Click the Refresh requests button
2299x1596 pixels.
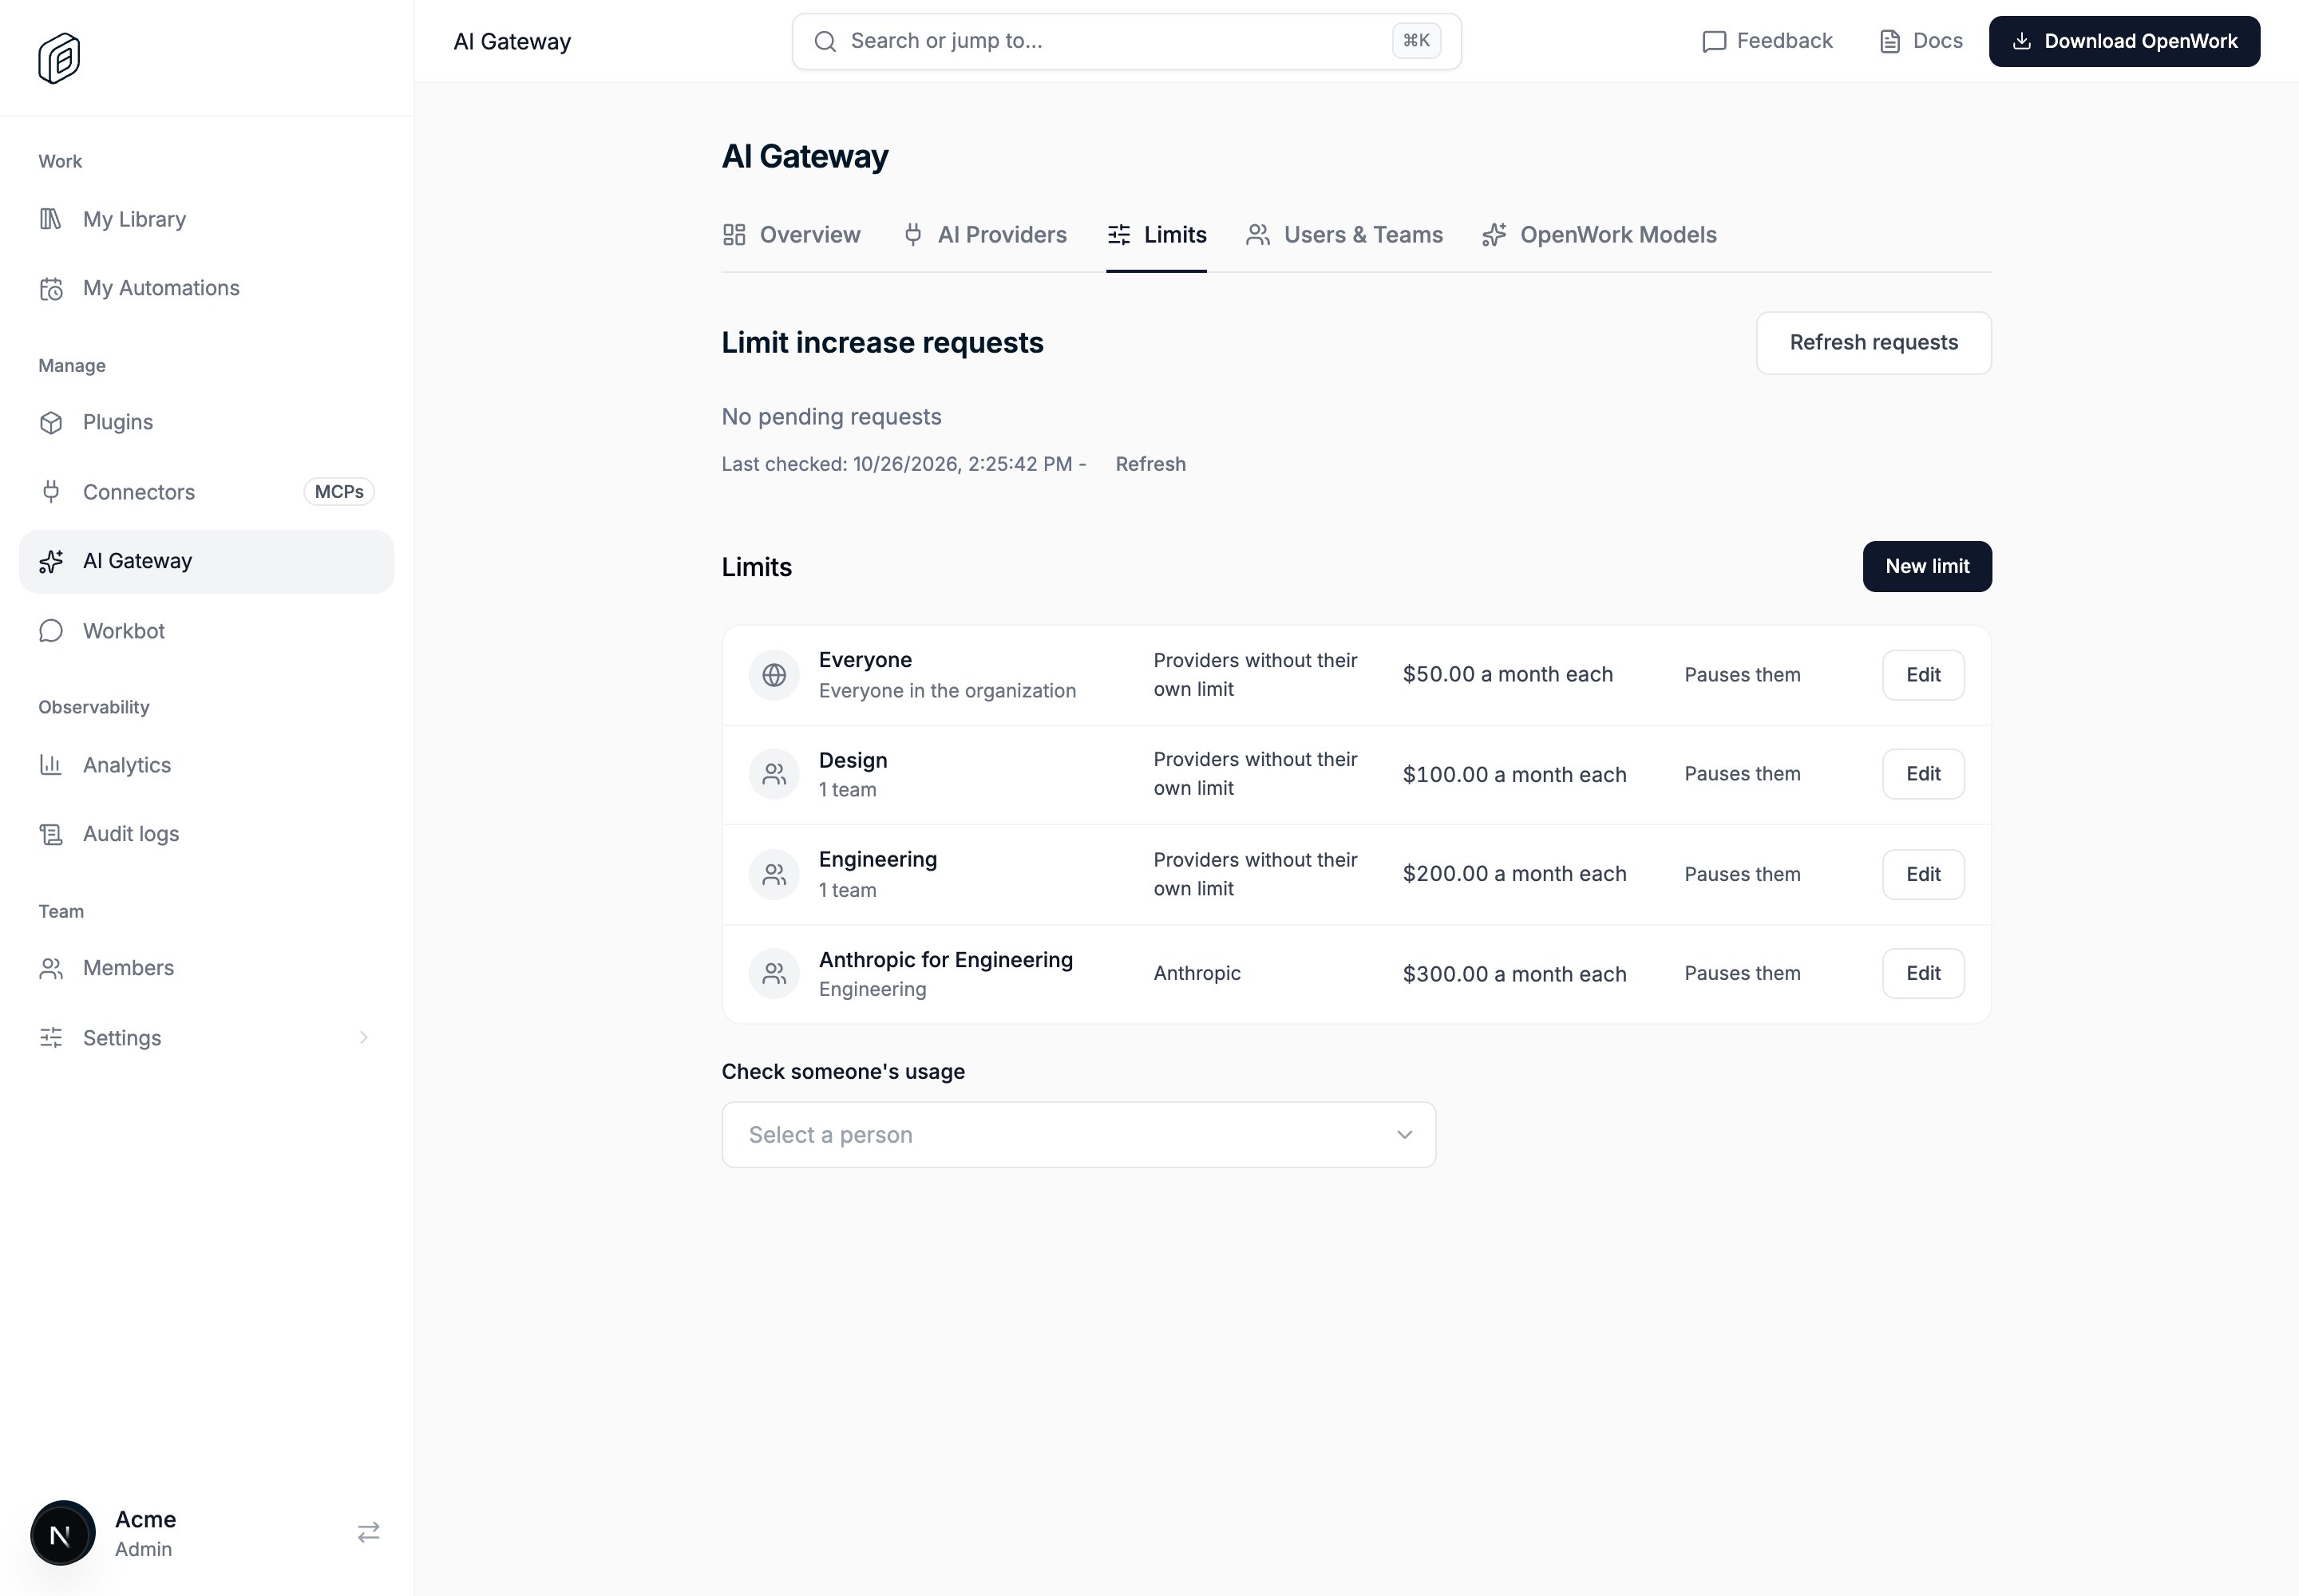point(1874,343)
